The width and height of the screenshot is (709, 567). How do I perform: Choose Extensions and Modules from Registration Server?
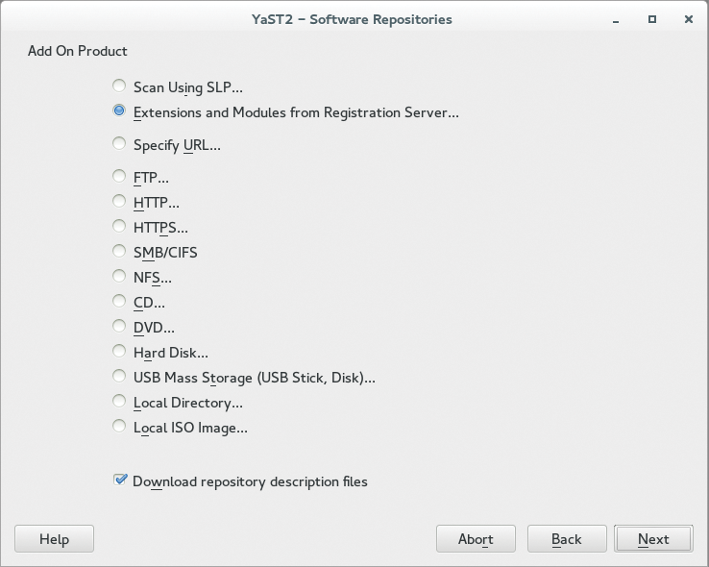pos(119,111)
